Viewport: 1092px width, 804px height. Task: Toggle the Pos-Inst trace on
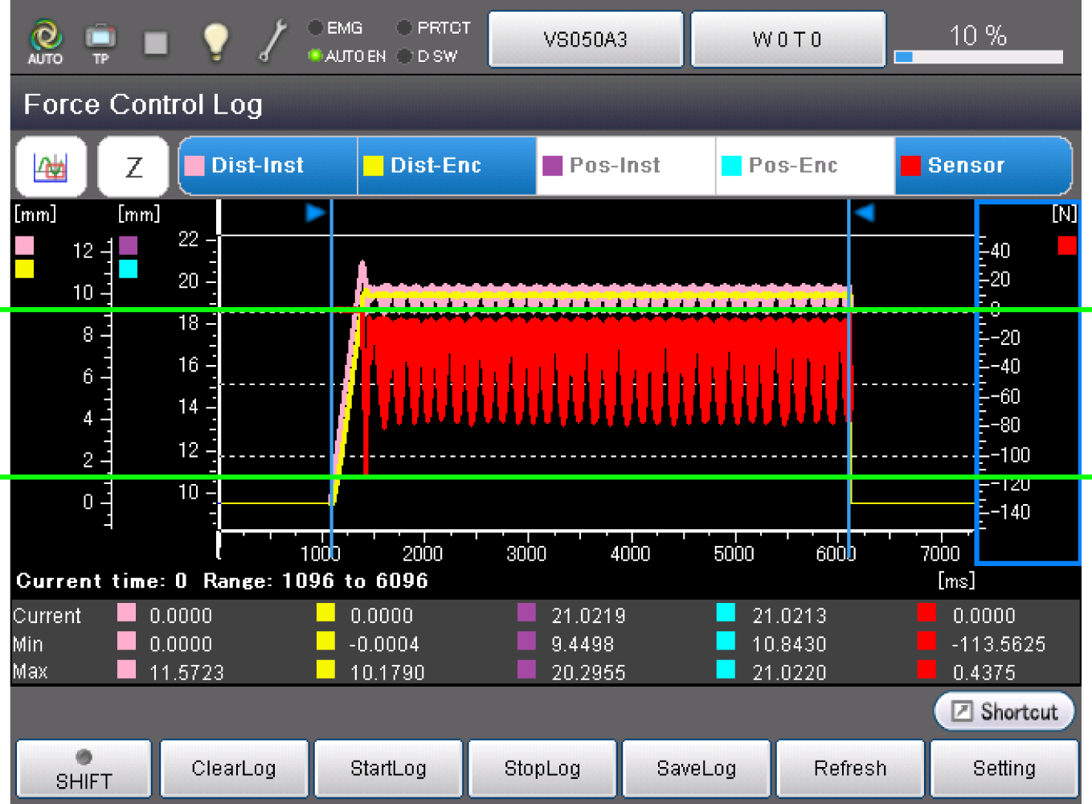625,166
